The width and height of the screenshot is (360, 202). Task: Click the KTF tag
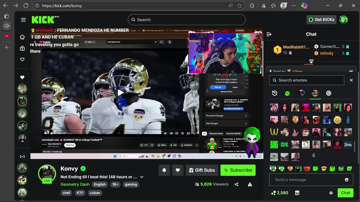pyautogui.click(x=80, y=193)
